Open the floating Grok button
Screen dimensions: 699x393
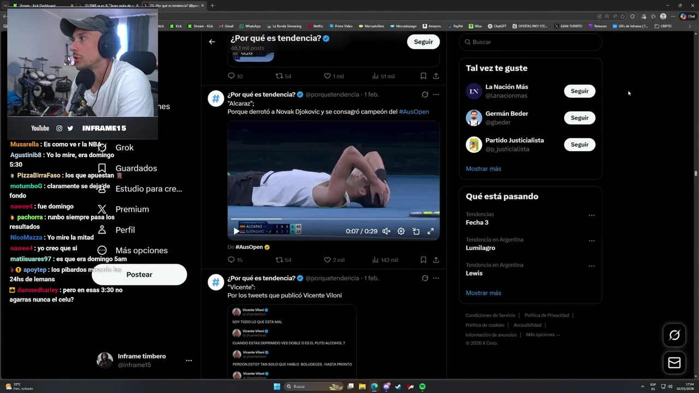point(674,335)
